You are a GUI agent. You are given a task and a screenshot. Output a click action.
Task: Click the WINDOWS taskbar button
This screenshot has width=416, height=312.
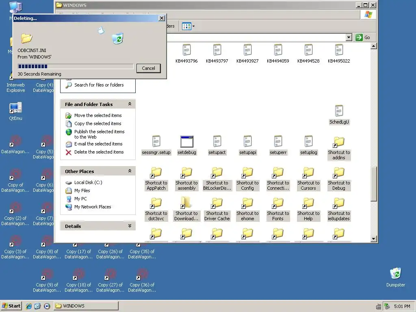coord(86,306)
